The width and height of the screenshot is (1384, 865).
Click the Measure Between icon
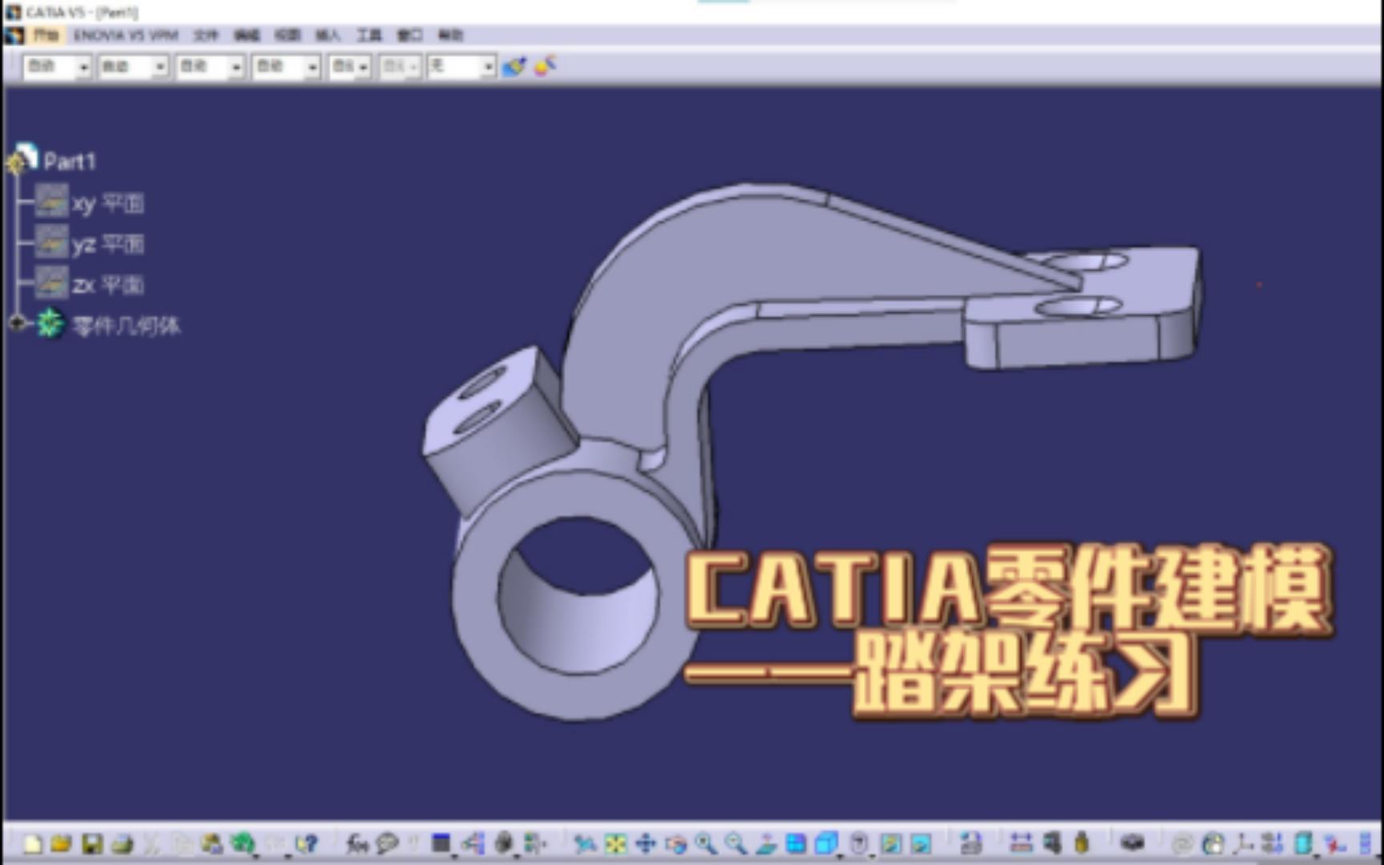pos(1021,843)
